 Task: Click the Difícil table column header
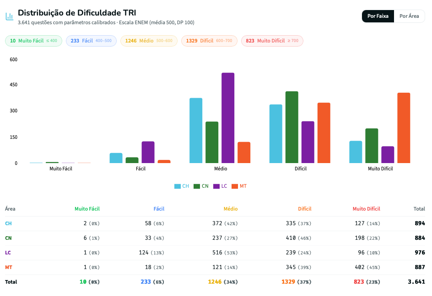(x=304, y=209)
